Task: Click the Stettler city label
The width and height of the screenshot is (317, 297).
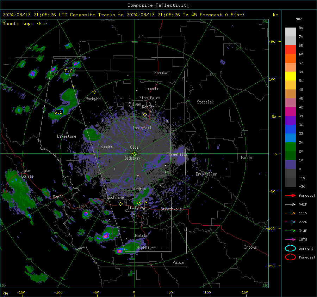Action: 205,102
